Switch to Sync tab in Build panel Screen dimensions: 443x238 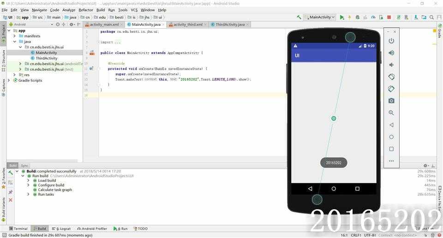point(24,165)
